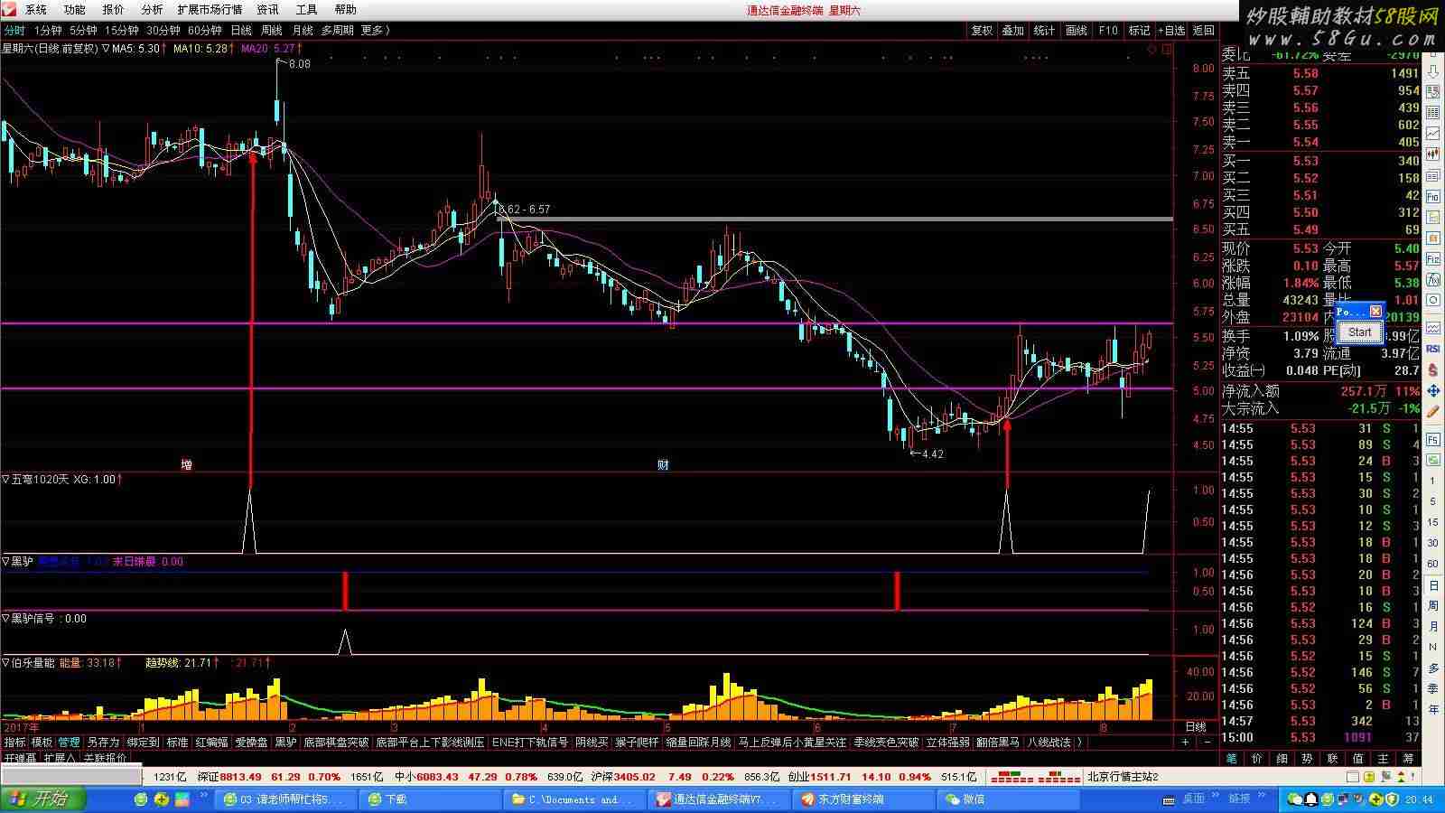
Task: Toggle the 复权 price adjustment option
Action: 982,30
